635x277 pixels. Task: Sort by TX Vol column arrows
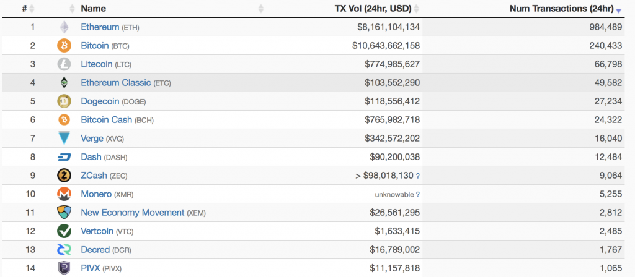416,9
